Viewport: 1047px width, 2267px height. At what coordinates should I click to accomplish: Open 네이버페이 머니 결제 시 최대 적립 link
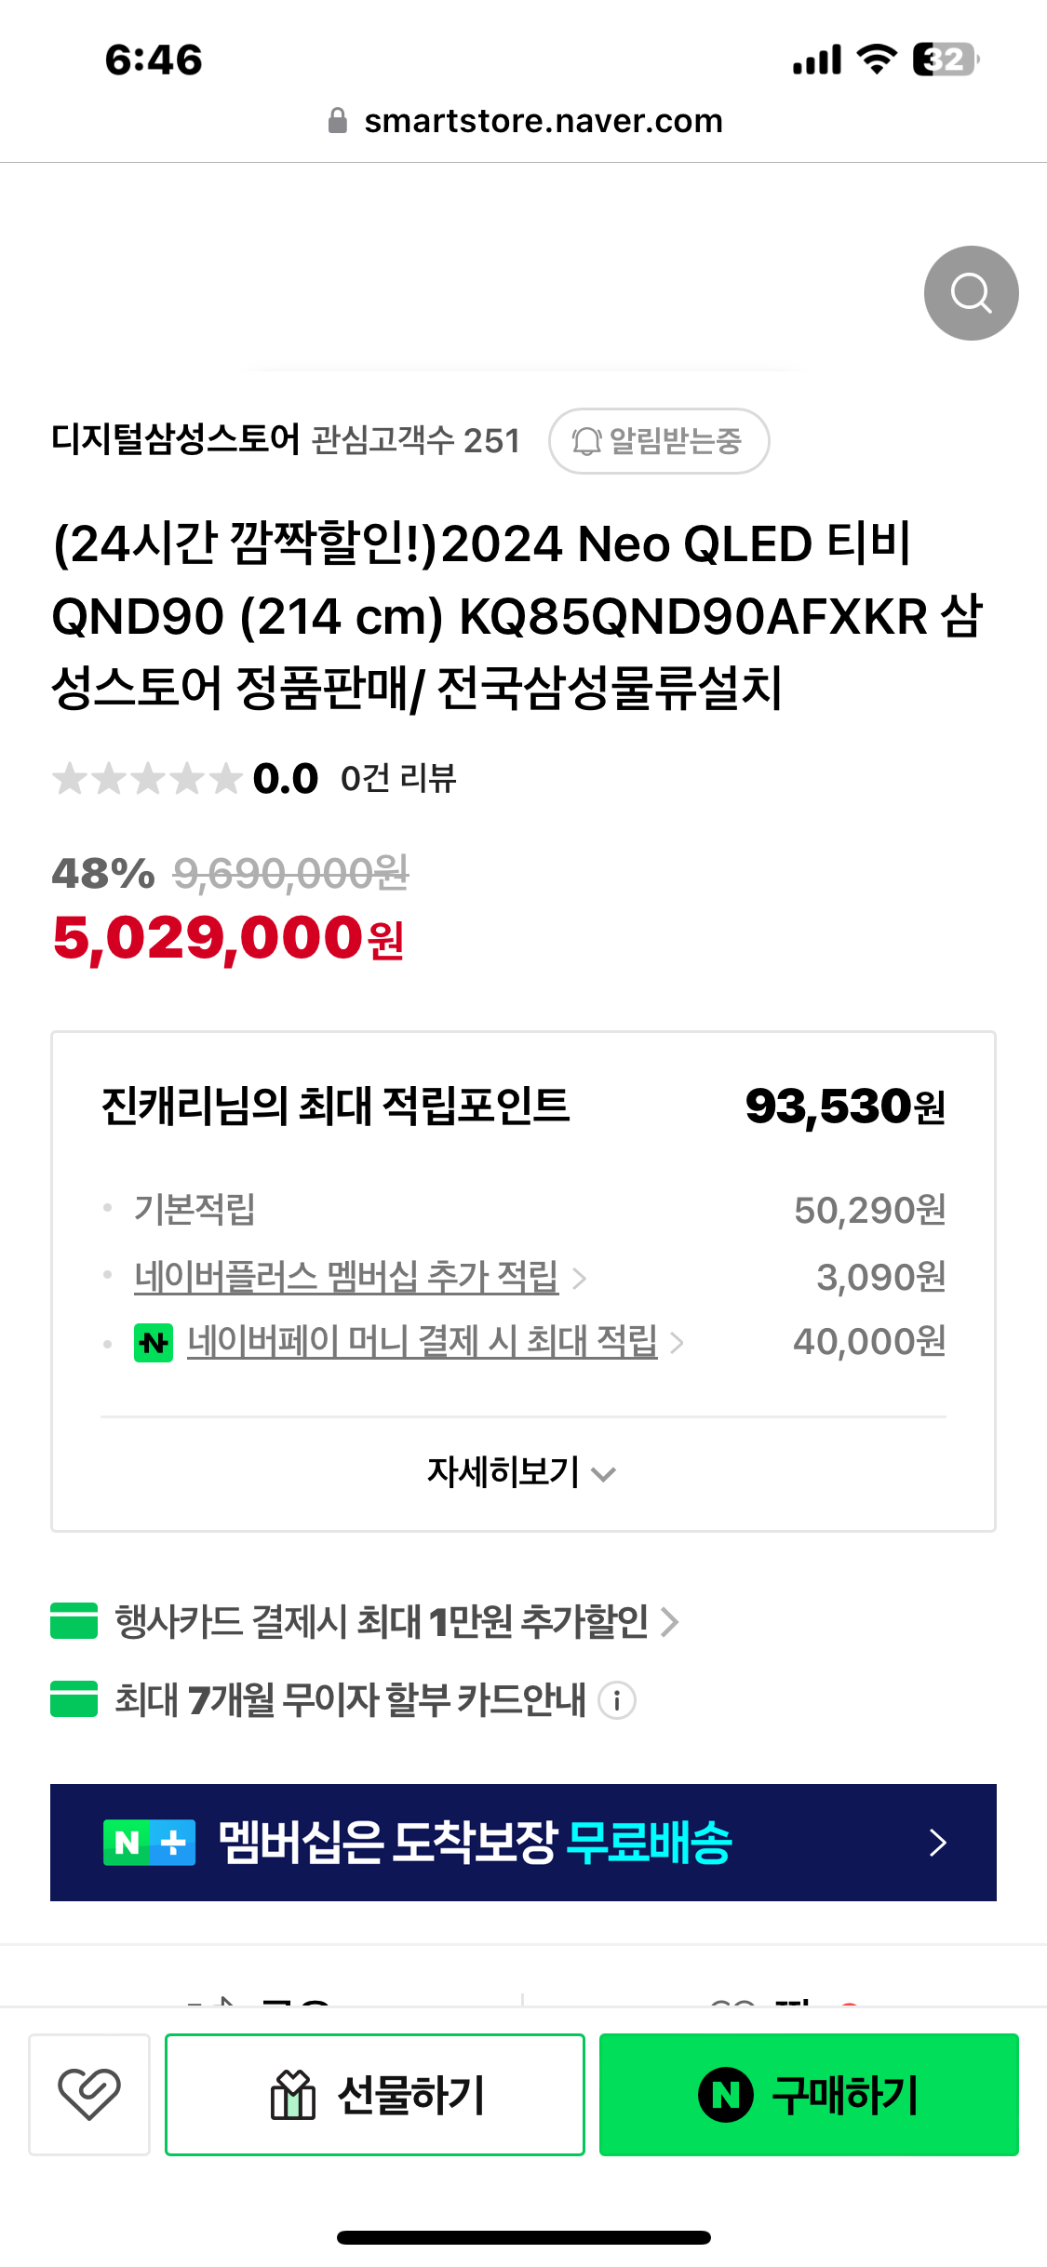pos(423,1342)
